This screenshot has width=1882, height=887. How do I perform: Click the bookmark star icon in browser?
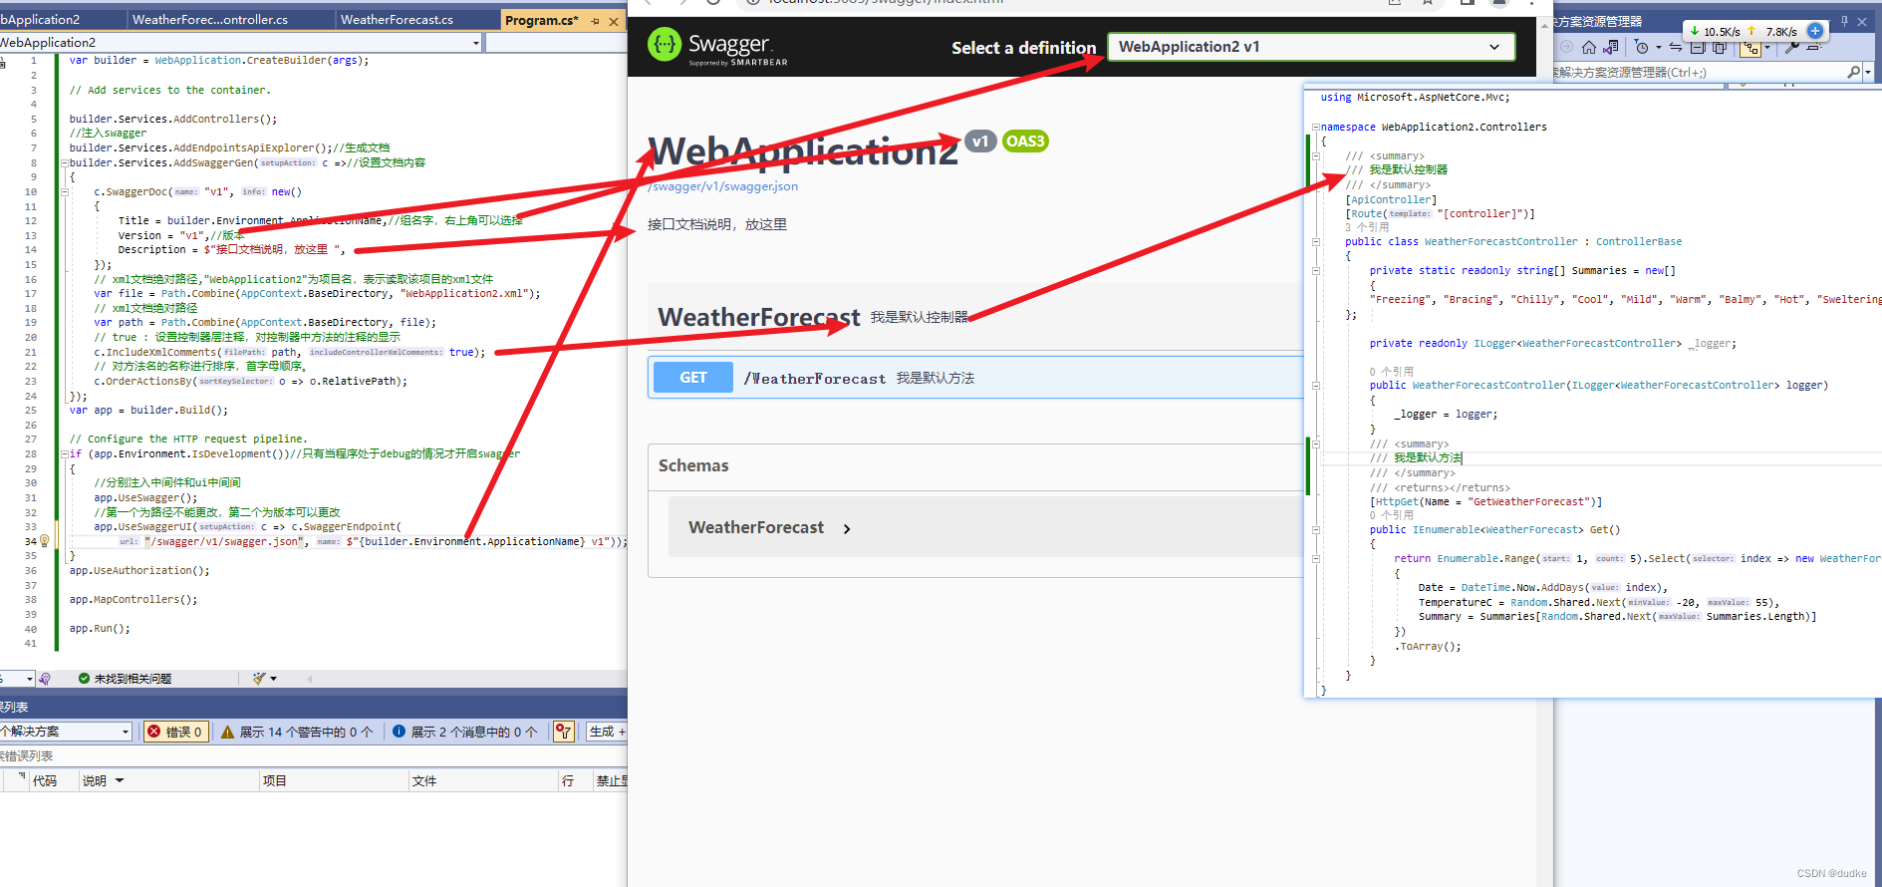[x=1428, y=3]
